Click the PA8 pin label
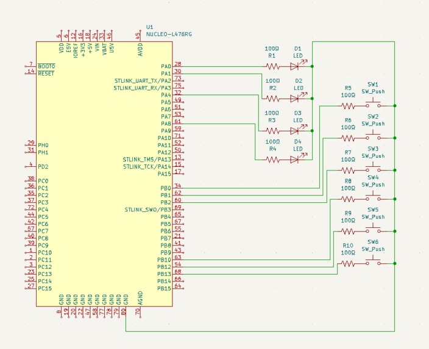This screenshot has height=349, width=429. point(166,124)
